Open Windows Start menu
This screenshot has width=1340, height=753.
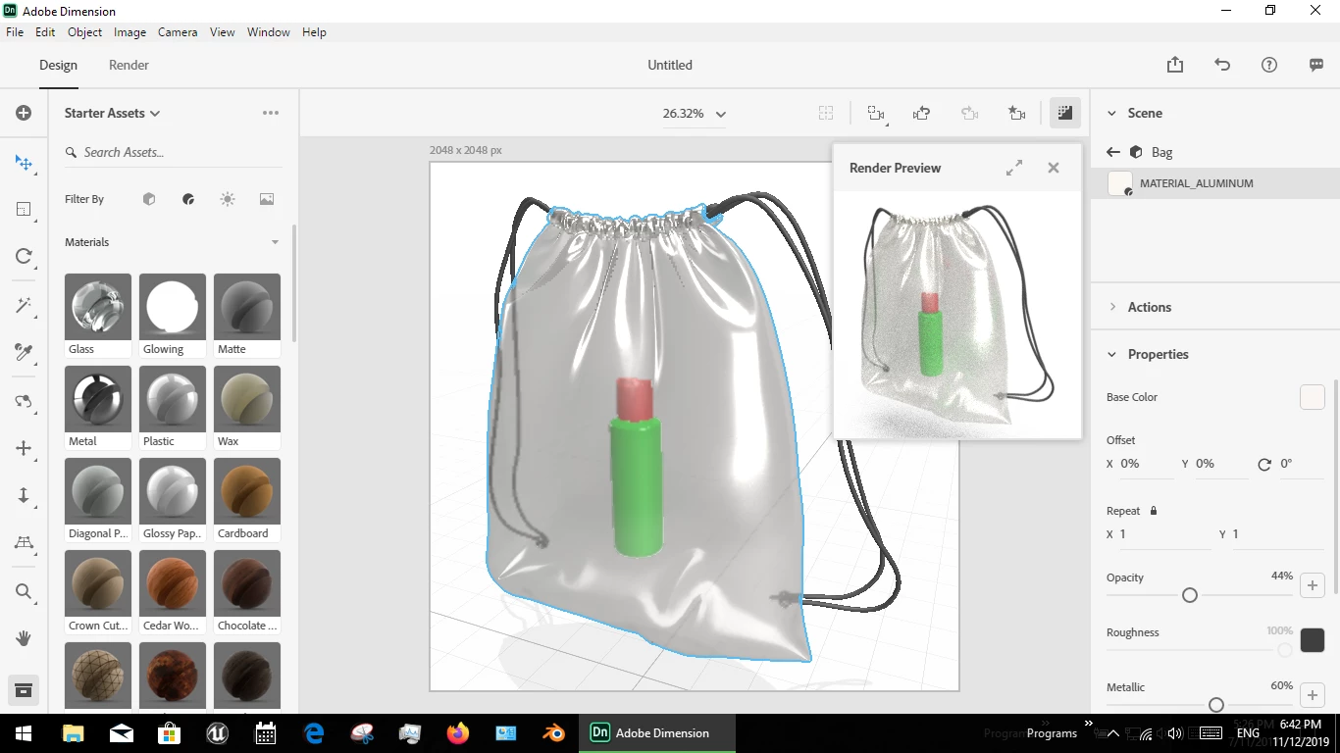coord(24,733)
